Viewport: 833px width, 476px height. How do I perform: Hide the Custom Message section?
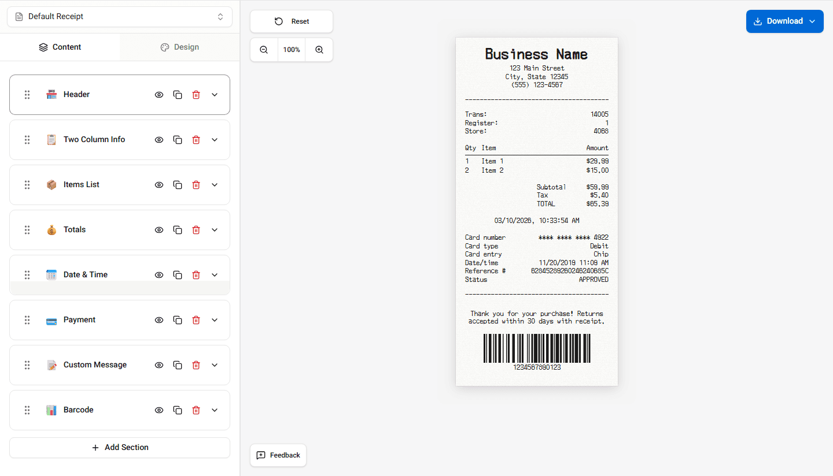(x=159, y=365)
